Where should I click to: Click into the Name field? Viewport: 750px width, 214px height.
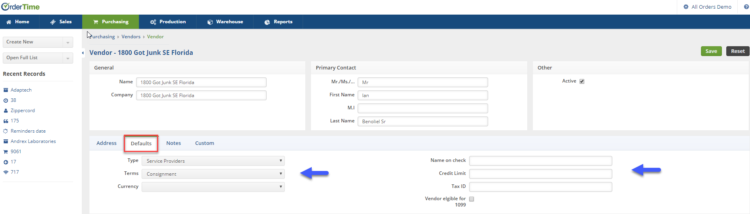(x=201, y=82)
